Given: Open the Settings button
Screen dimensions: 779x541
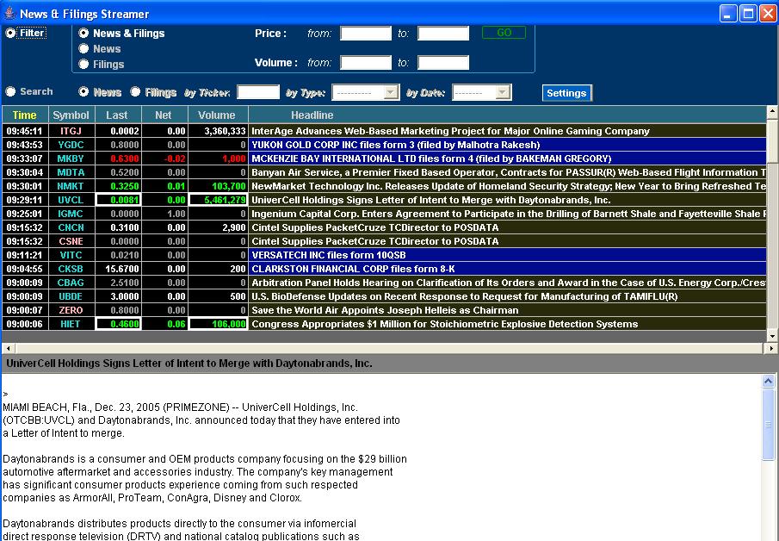Looking at the screenshot, I should point(567,93).
